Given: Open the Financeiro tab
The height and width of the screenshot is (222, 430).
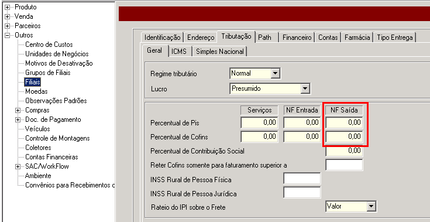Looking at the screenshot, I should pyautogui.click(x=297, y=37).
